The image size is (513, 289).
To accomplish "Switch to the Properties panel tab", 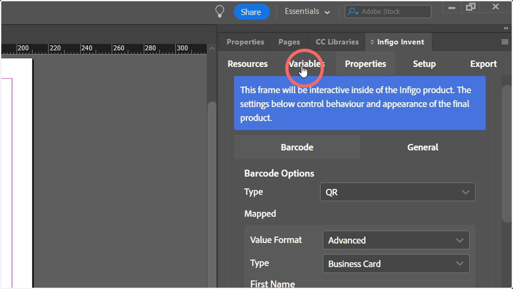I will pos(245,42).
